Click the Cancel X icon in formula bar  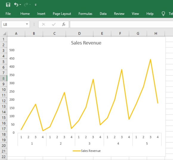pos(44,24)
